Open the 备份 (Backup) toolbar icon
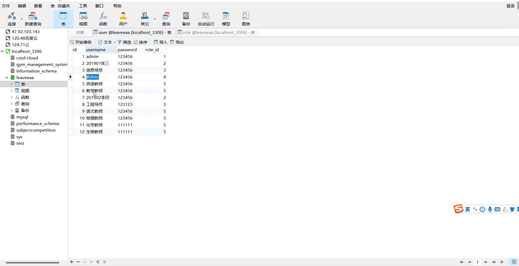The width and height of the screenshot is (519, 266). tap(186, 19)
